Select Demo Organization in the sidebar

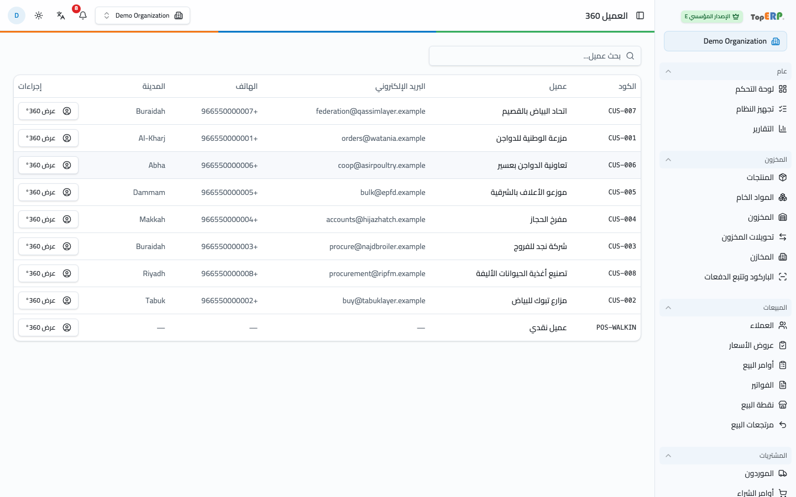click(x=725, y=41)
